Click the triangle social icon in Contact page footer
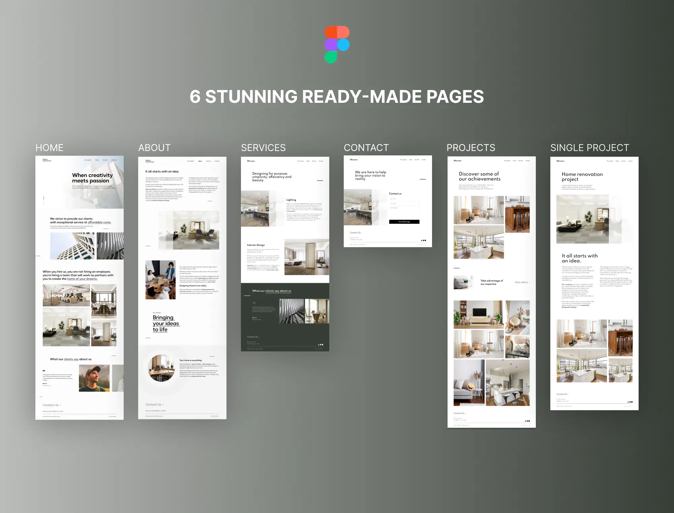The height and width of the screenshot is (513, 674). (421, 240)
